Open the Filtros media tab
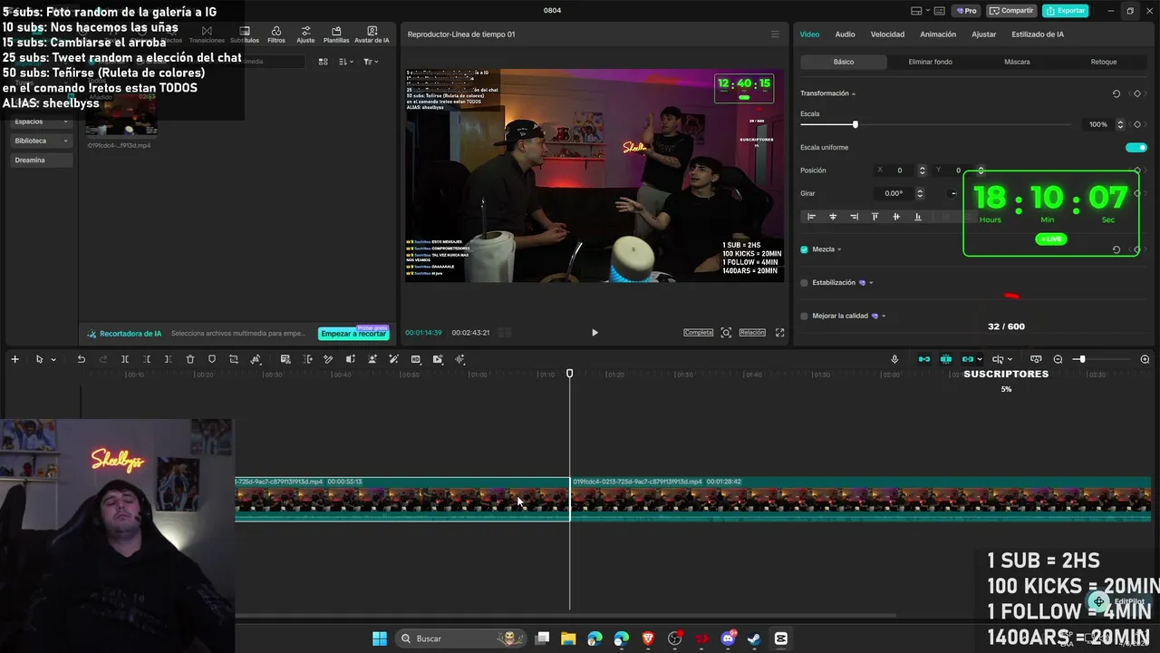The height and width of the screenshot is (653, 1160). pyautogui.click(x=276, y=34)
